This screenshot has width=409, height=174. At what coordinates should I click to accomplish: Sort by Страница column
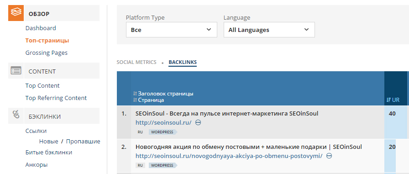point(149,100)
